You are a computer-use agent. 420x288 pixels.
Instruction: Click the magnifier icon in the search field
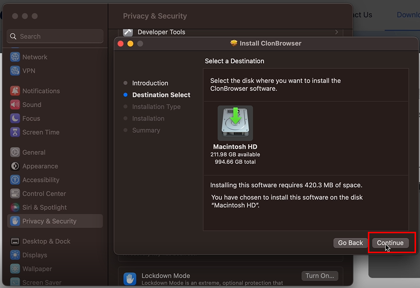pos(13,36)
